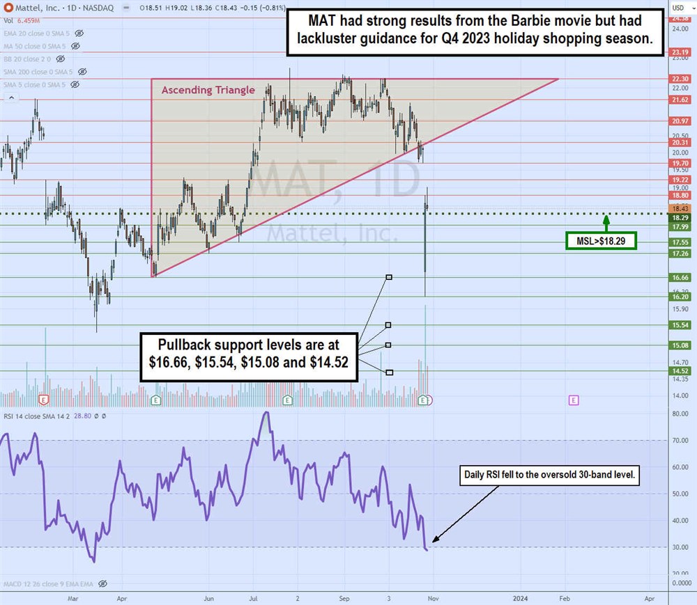Click the 18.29 green price label
This screenshot has width=697, height=605.
coord(680,217)
